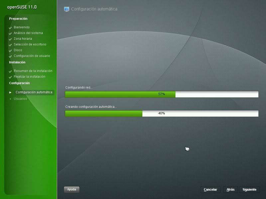Click the 'Creando configuración automática...' label
The height and width of the screenshot is (199, 266).
[x=91, y=107]
